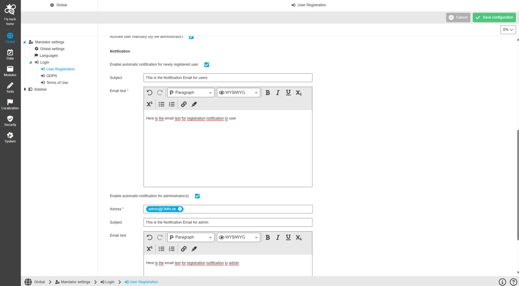Apply superscript in the user email editor
519x286 pixels.
click(150, 104)
